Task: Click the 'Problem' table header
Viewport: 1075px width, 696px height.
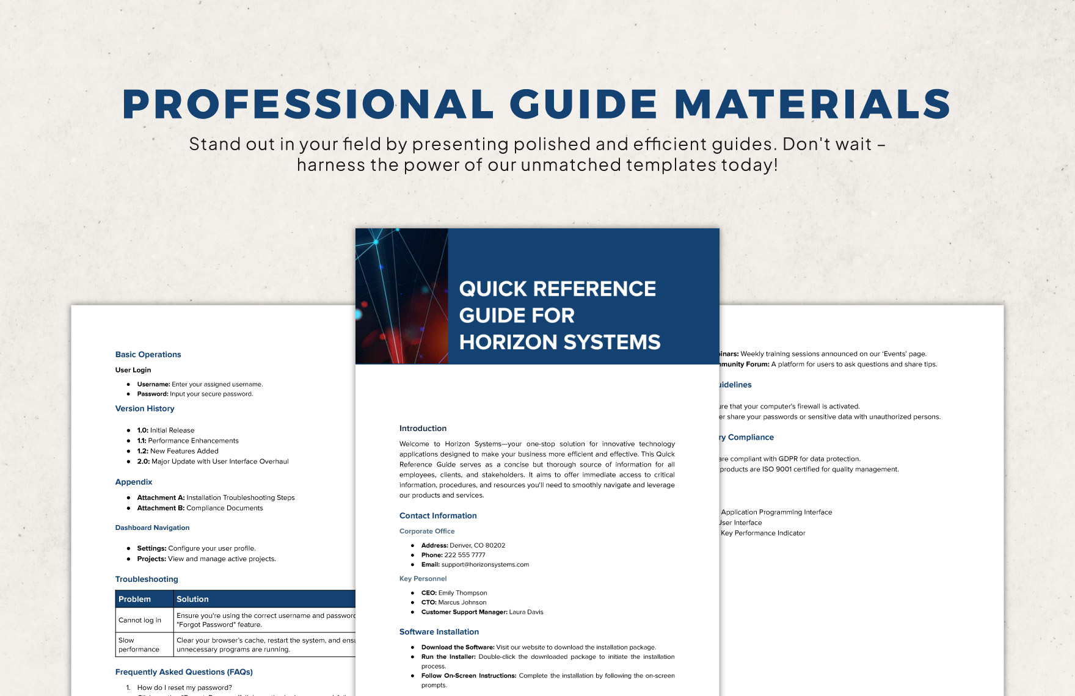Action: pos(144,599)
